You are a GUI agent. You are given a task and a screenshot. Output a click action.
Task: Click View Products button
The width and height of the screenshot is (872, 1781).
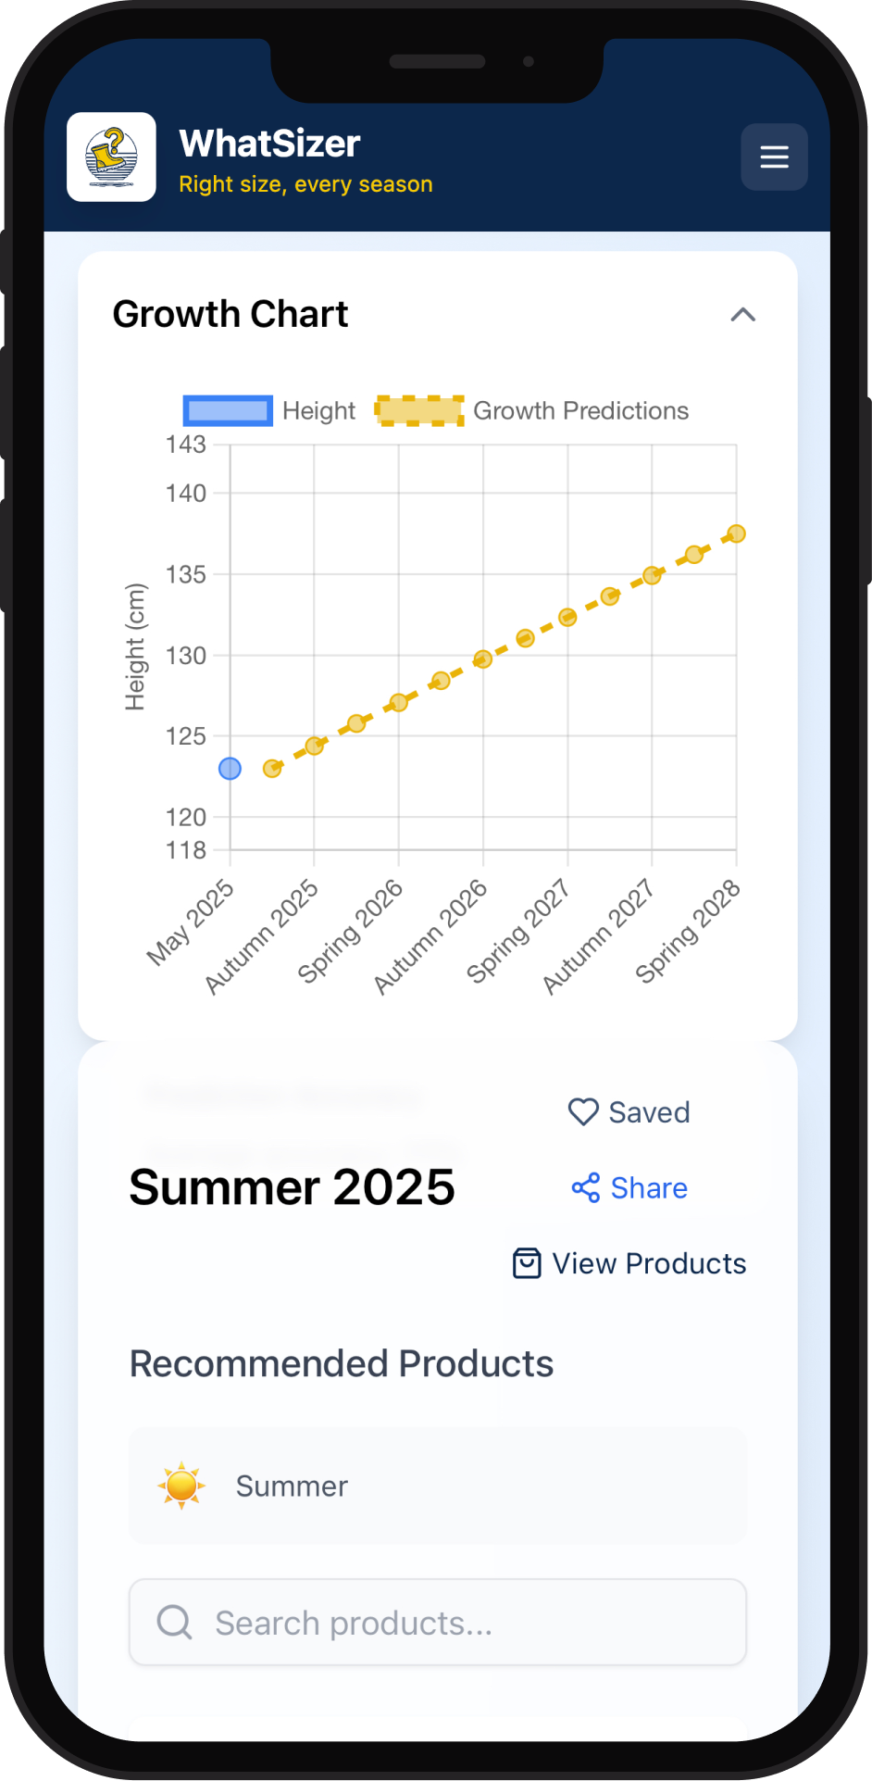629,1263
